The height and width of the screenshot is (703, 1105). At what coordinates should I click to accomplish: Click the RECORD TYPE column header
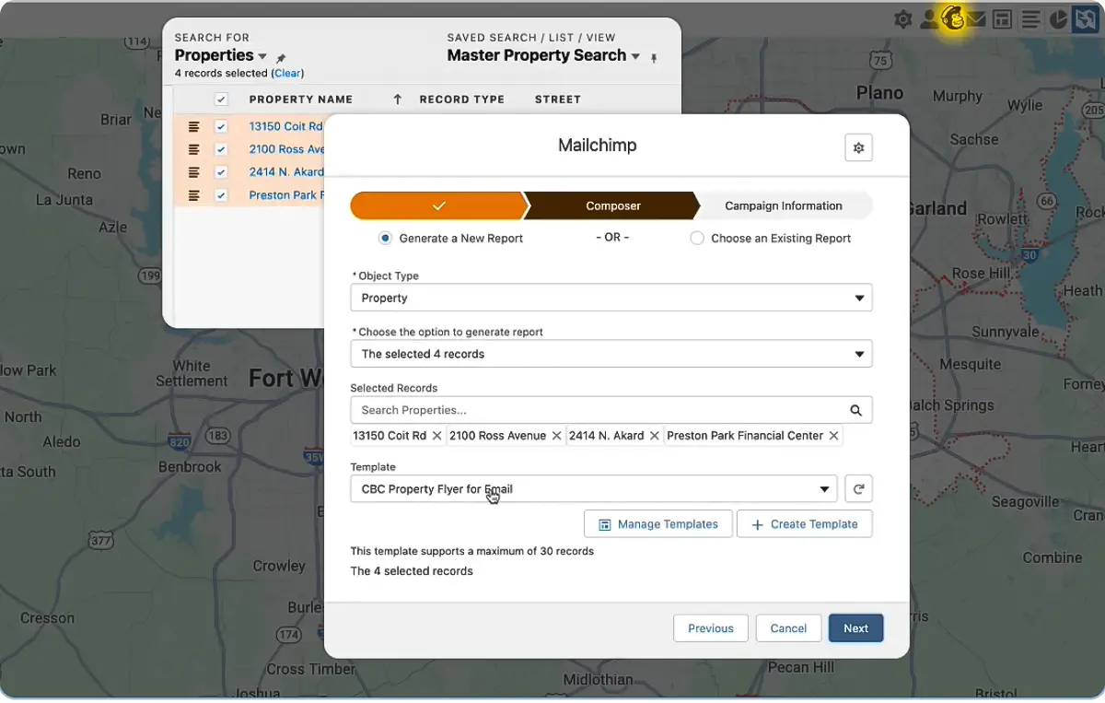pyautogui.click(x=461, y=100)
